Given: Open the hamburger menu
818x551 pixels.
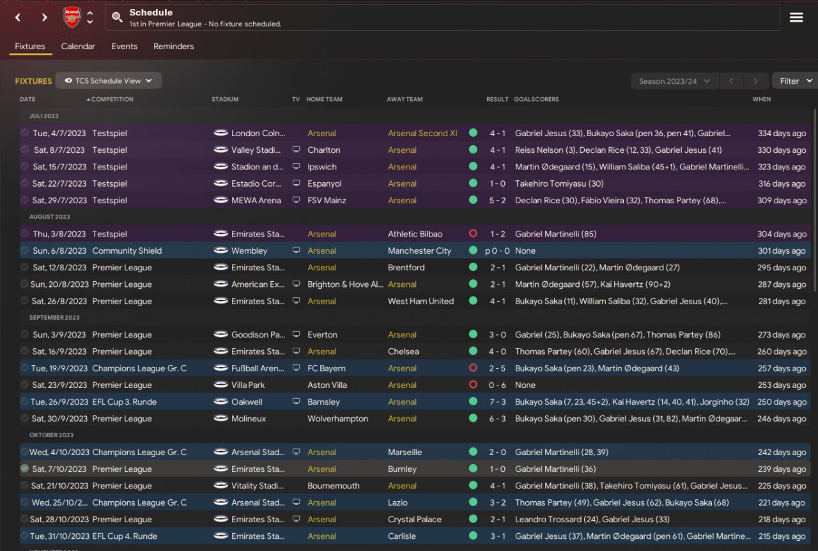Looking at the screenshot, I should [796, 17].
